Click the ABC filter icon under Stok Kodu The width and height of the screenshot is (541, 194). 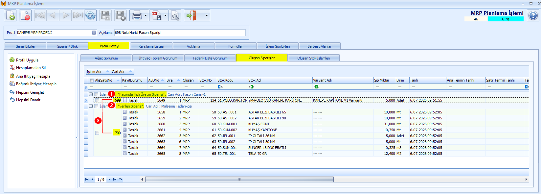click(221, 87)
